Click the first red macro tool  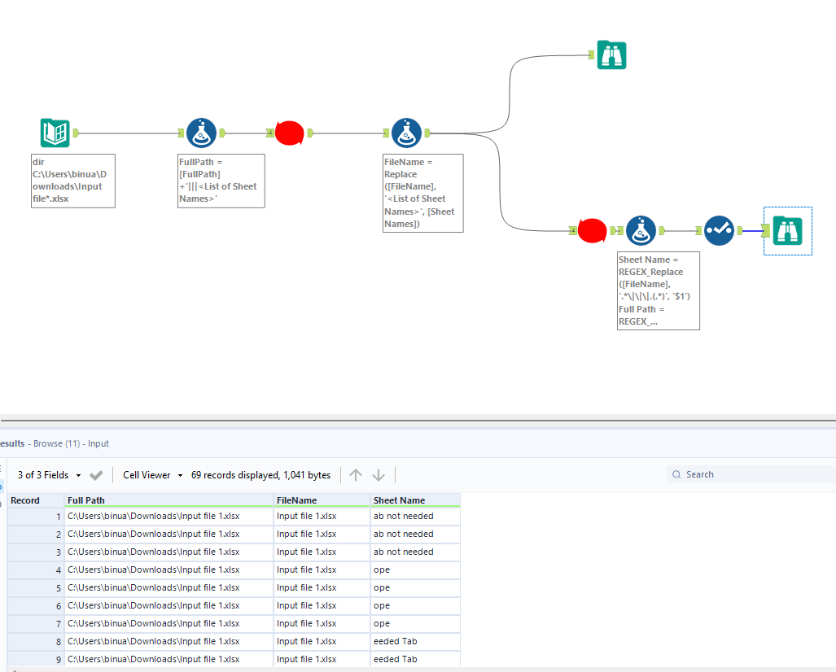click(x=289, y=133)
